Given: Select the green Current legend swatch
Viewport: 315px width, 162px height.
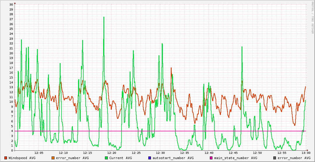Looking at the screenshot, I should (106, 158).
